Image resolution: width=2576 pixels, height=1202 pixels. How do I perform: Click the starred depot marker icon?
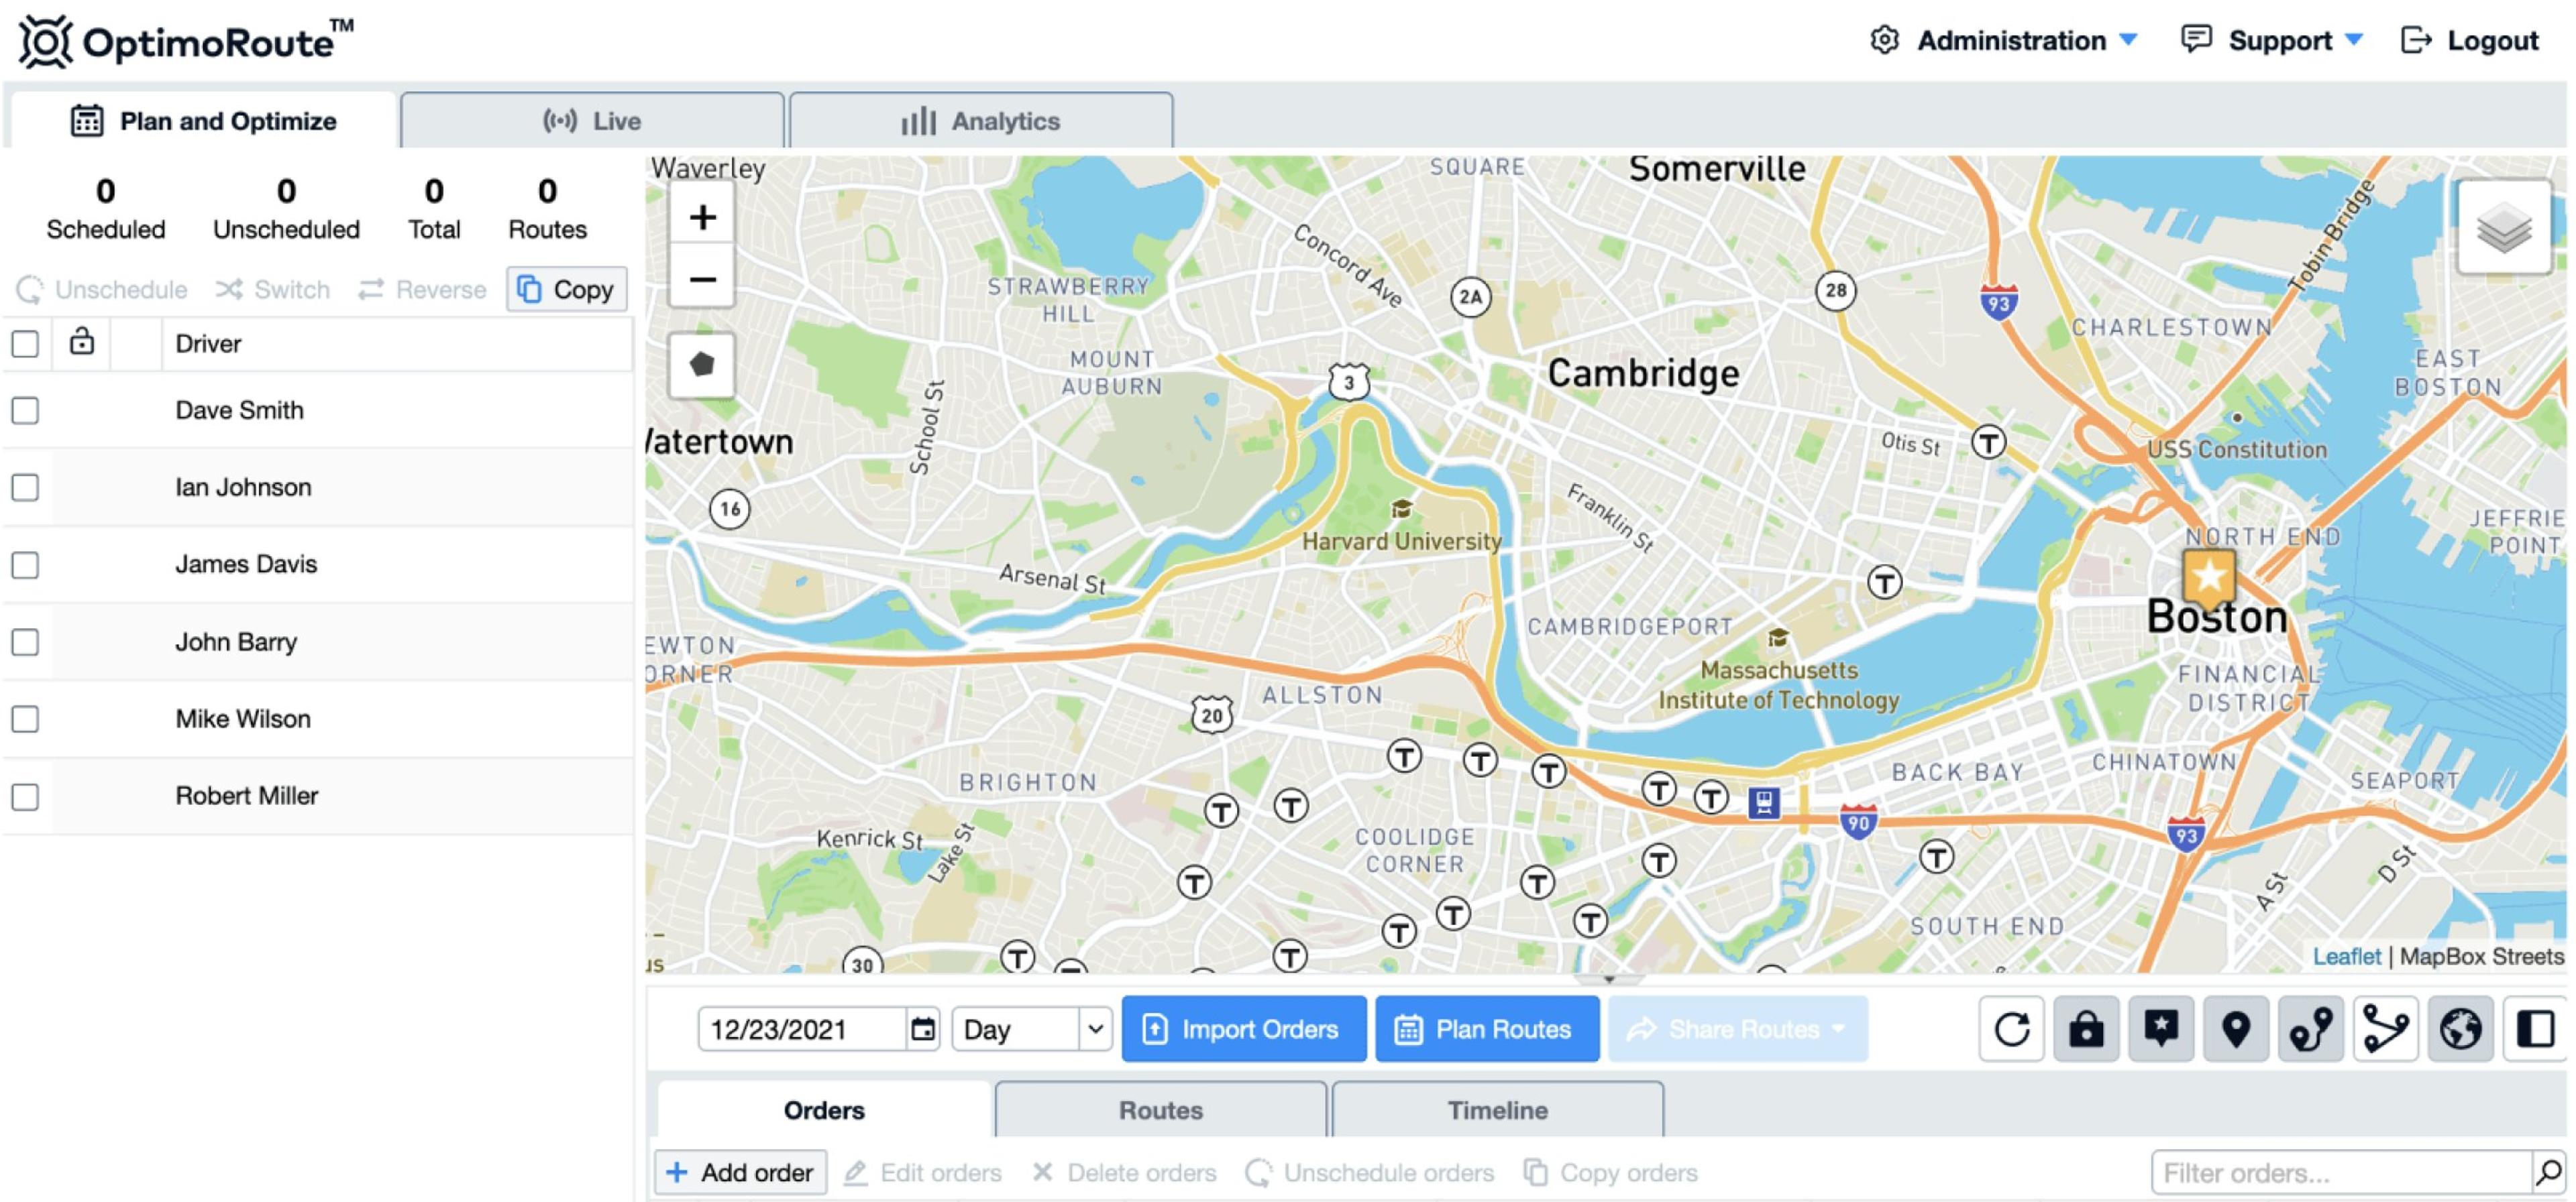tap(2162, 1029)
